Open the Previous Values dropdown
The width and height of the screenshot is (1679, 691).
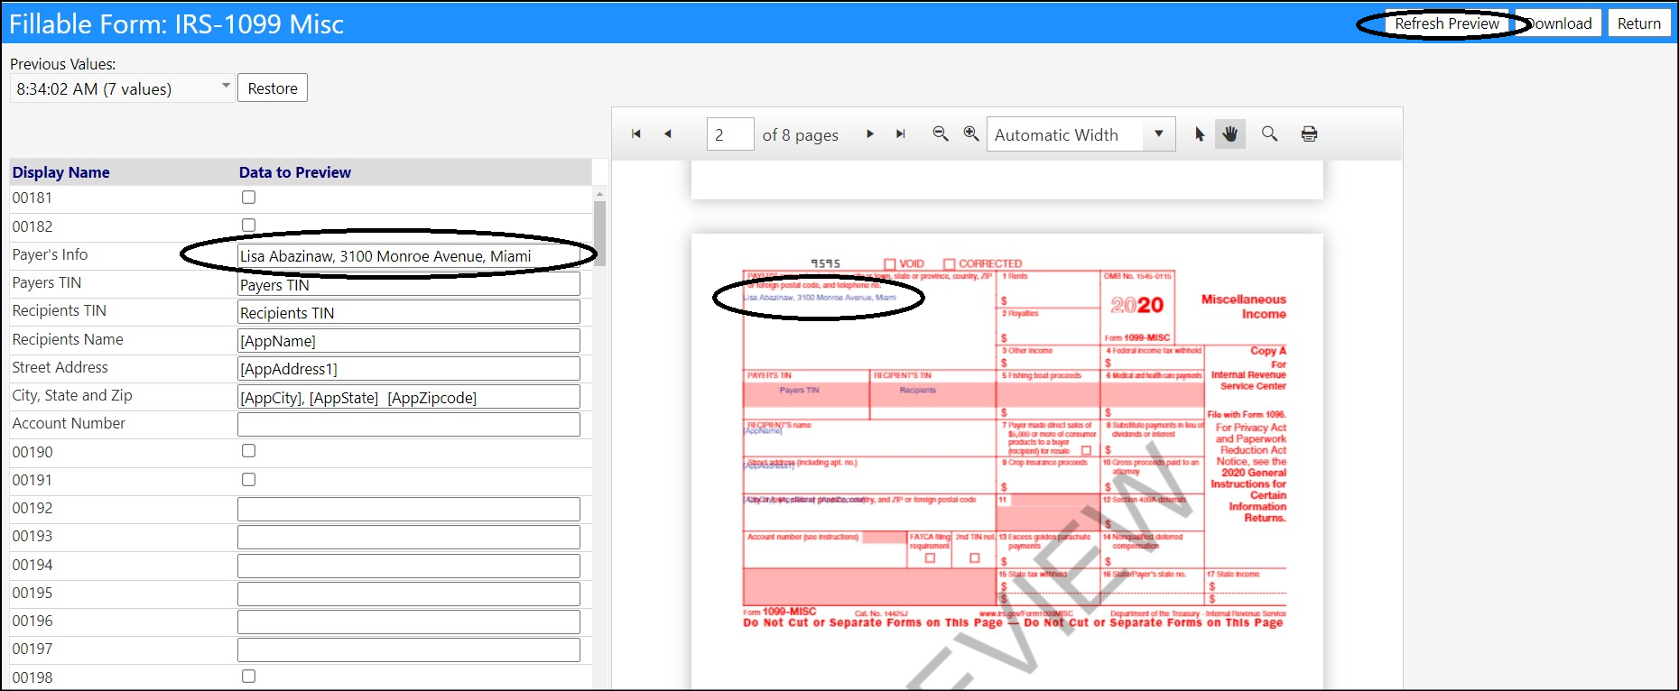coord(123,88)
